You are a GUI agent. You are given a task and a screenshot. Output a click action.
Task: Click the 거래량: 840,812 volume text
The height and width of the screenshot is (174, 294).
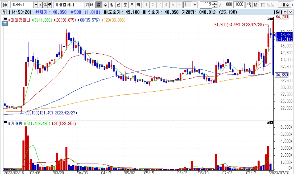tap(199, 12)
